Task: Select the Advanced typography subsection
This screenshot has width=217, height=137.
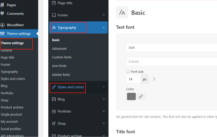Action: click(x=59, y=49)
